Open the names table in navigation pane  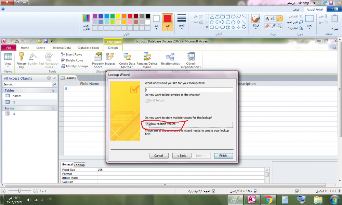17,96
